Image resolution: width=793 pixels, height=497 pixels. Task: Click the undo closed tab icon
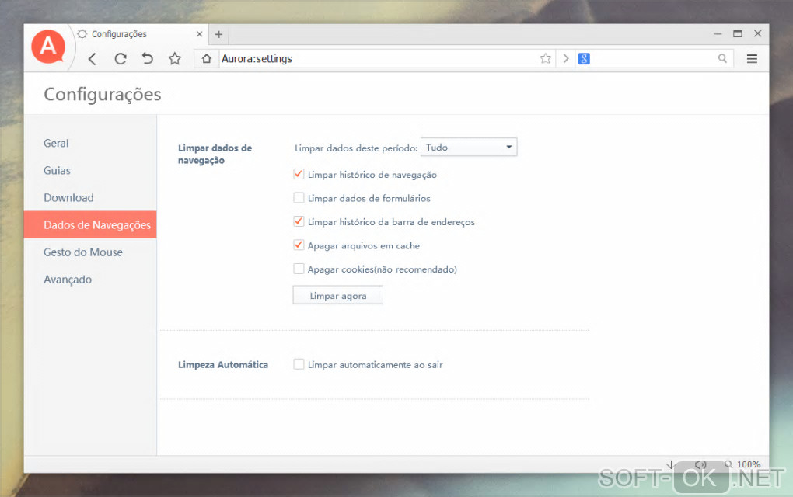[147, 58]
